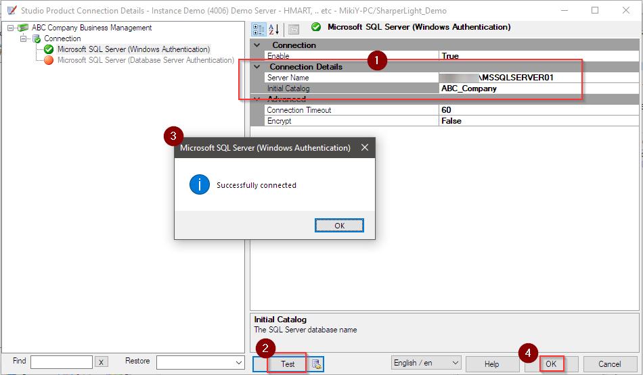Viewport: 643px width, 375px height.
Task: Select Microsoft SQL Server (Windows Authentication) tree item
Action: click(x=134, y=49)
